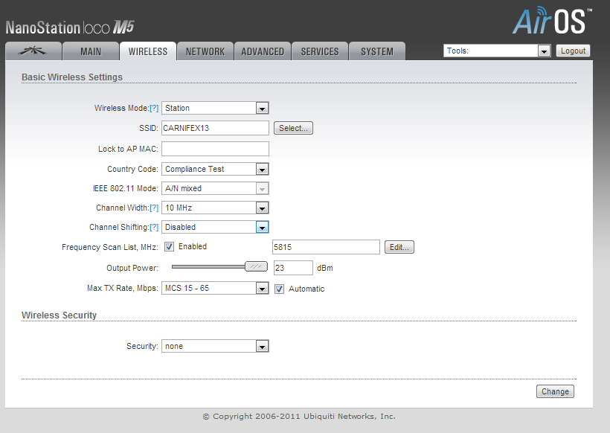Click the frequency list Edit button
Screen dimensions: 610x433
[399, 247]
